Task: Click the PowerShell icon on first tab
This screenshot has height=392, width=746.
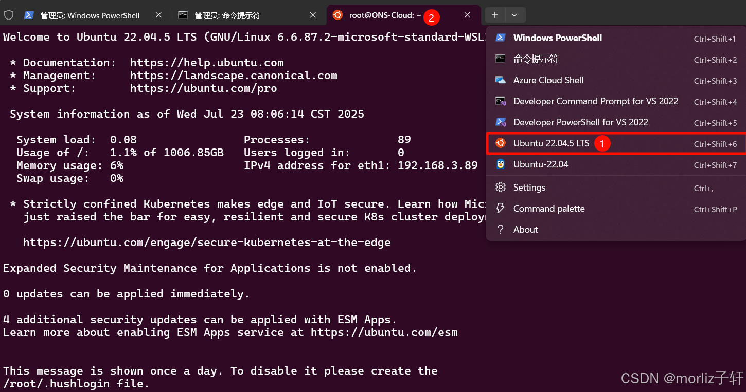Action: (x=29, y=15)
